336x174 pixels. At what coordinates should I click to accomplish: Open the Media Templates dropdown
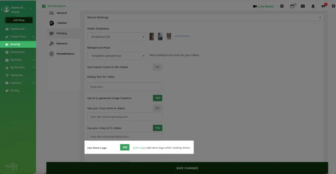[116, 37]
